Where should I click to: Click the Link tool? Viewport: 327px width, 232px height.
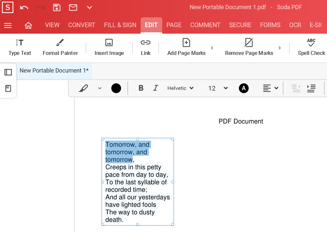(146, 47)
